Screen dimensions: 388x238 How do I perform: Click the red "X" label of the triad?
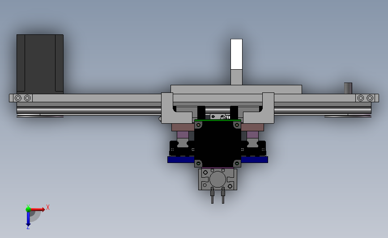tap(48, 207)
